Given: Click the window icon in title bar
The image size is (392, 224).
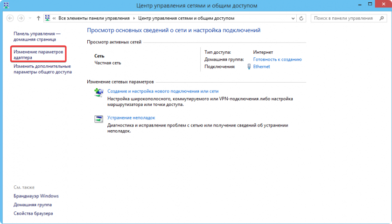Looking at the screenshot, I should pyautogui.click(x=6, y=6).
